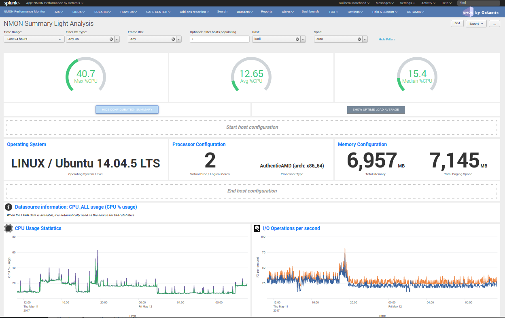Click the Max %CPU gauge
The image size is (505, 318).
[85, 77]
